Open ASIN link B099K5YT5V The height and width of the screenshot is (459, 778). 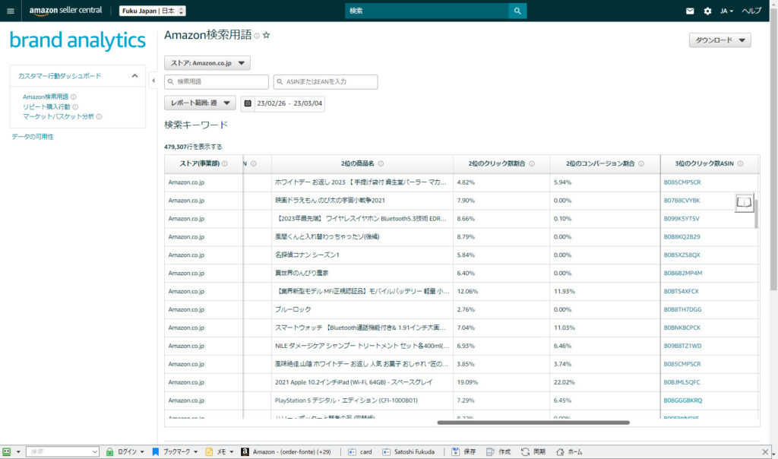click(682, 219)
